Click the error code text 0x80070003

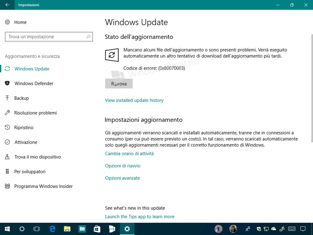[172, 68]
